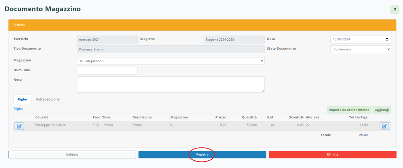Click the right-side edit icon on Penna row

click(x=384, y=126)
